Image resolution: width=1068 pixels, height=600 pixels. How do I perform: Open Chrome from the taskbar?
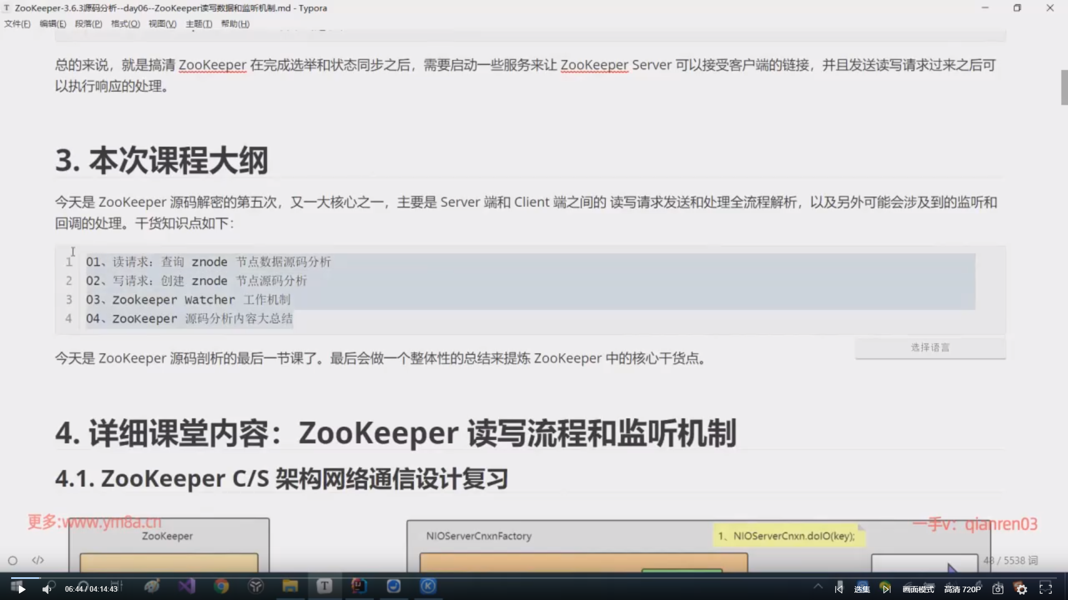tap(221, 587)
